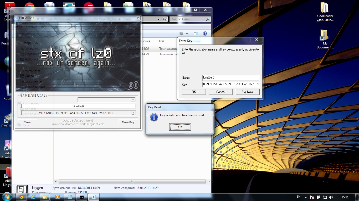Click Дата создания value in details pane
Screen dimensions: 359x201
pos(147,188)
